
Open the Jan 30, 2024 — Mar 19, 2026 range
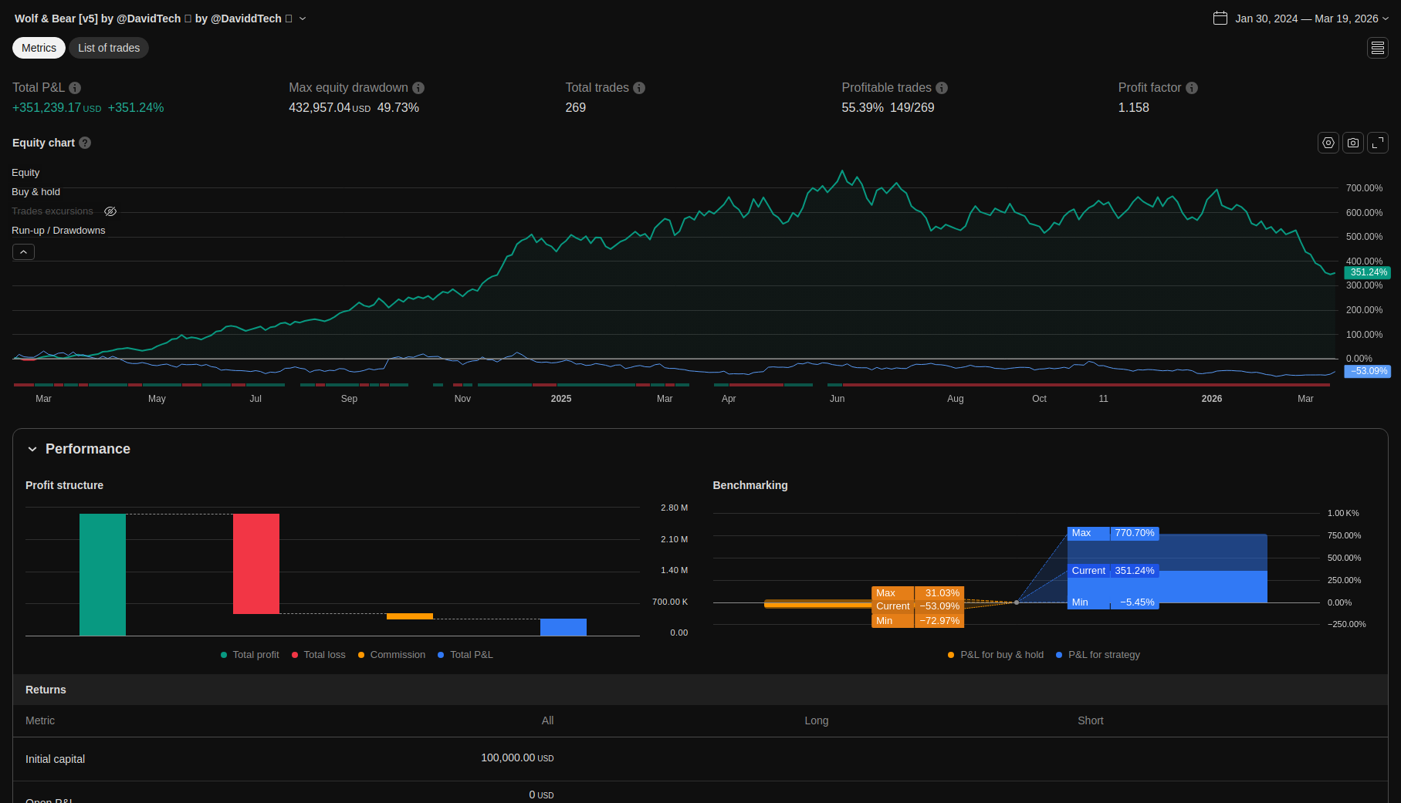(1306, 19)
